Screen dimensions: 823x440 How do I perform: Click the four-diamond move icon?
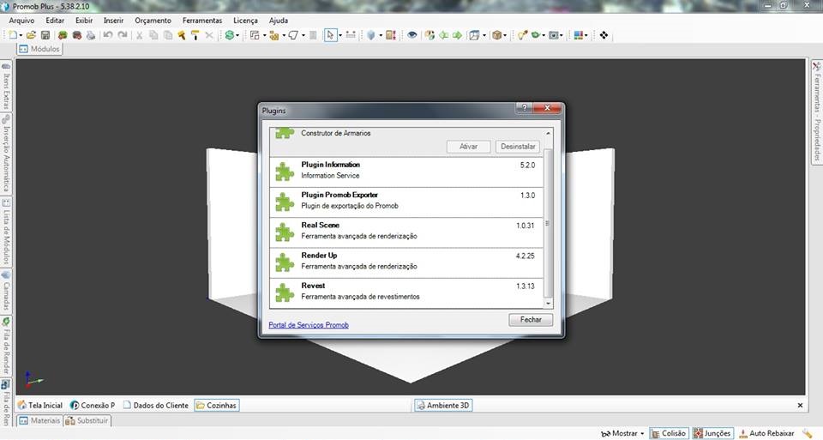[604, 35]
